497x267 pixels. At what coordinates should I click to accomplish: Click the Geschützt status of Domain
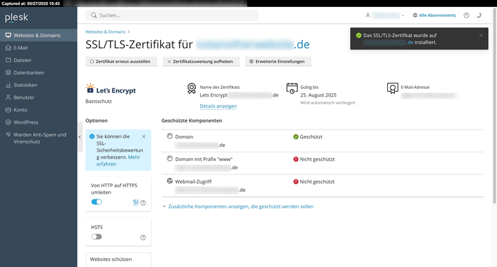[x=308, y=137]
